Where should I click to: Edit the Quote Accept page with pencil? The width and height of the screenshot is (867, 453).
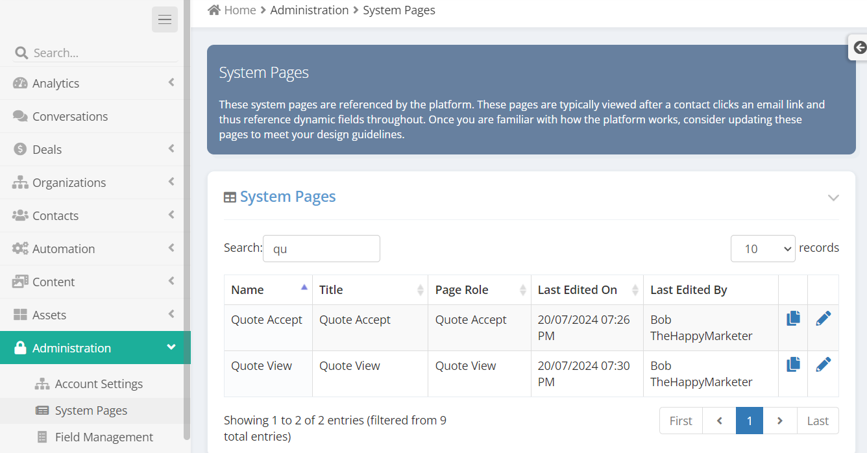click(823, 319)
